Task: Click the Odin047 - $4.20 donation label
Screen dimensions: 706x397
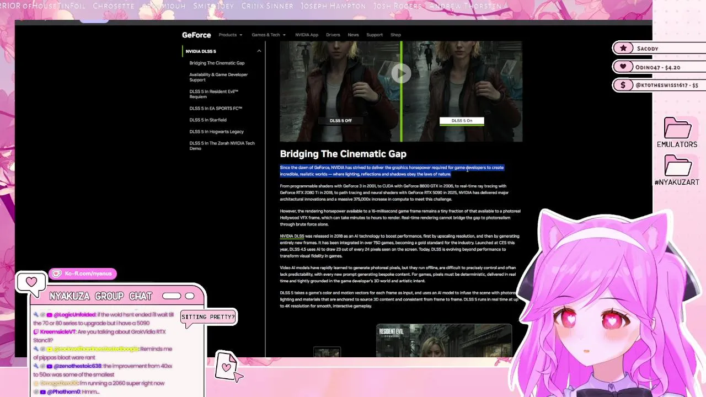Action: pos(657,67)
